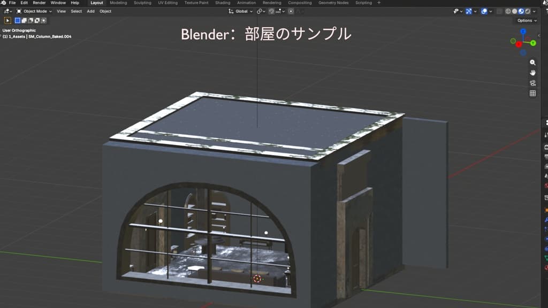Image resolution: width=548 pixels, height=308 pixels.
Task: Switch to the Scripting workspace tab
Action: [363, 3]
